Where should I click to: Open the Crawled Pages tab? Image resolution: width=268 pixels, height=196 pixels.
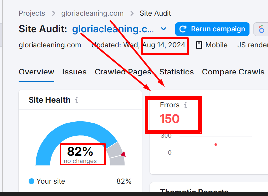tap(123, 72)
